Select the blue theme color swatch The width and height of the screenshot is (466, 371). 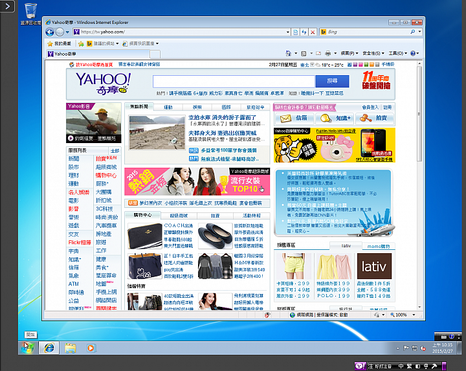349,65
